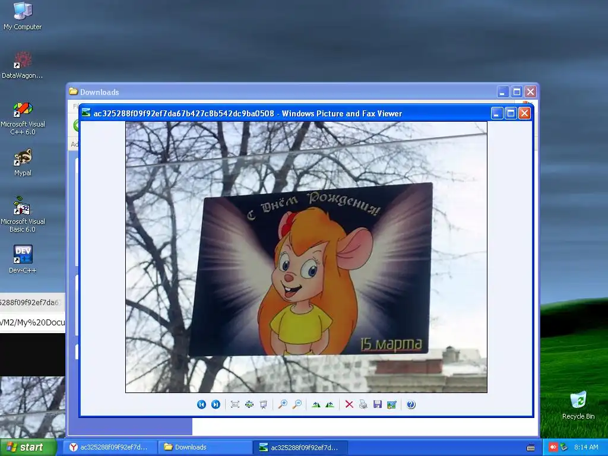
Task: Select the DataWagon desktop shortcut
Action: [x=23, y=65]
